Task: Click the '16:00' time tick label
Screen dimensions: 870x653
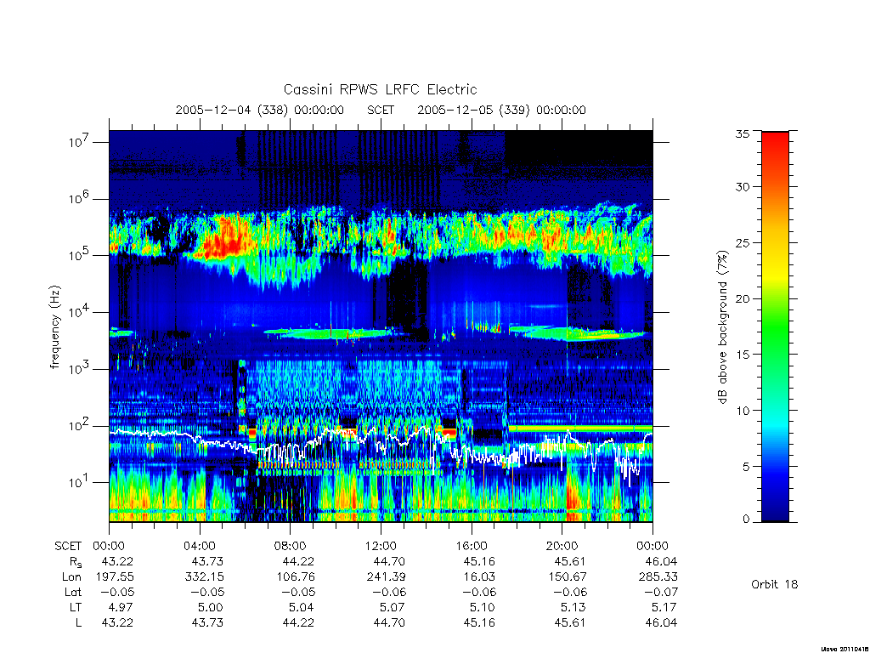Action: click(x=472, y=546)
